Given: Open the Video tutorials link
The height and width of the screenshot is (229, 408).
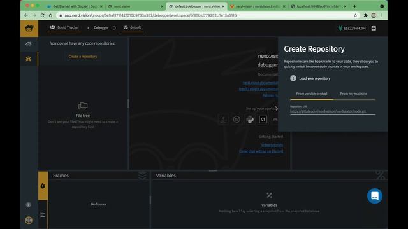Looking at the screenshot, I should point(272,145).
